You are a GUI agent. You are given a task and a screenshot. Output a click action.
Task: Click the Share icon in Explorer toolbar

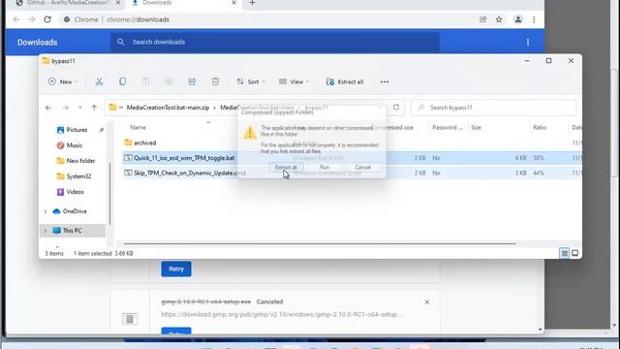192,81
